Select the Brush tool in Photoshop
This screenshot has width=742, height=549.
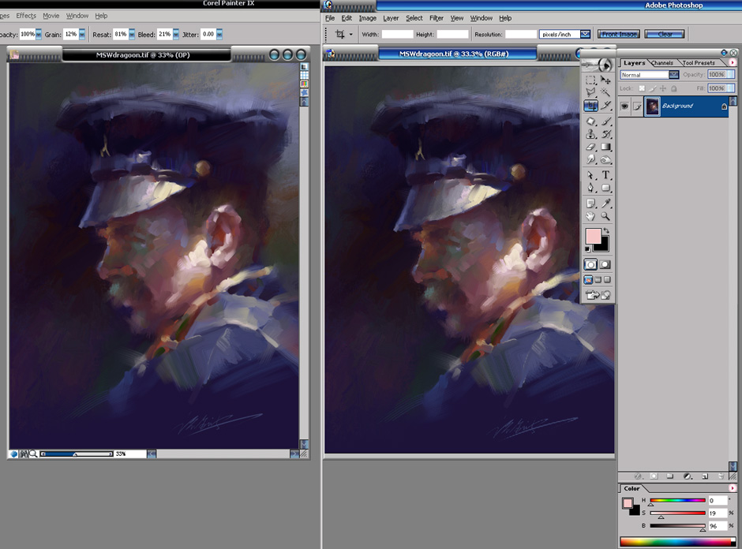[x=605, y=121]
